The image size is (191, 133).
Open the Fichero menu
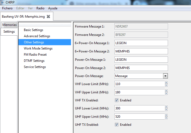coord(7,8)
